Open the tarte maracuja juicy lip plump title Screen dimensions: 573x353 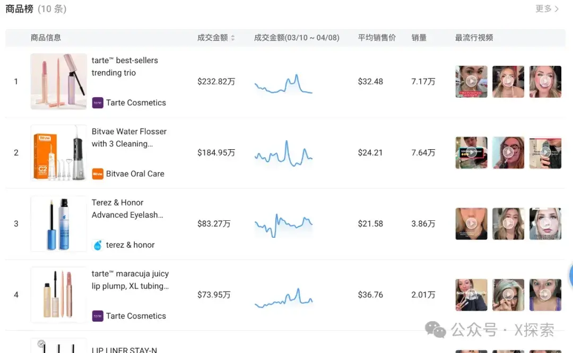point(130,280)
